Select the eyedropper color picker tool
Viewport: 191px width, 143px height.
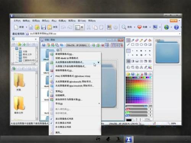[x=133, y=40]
